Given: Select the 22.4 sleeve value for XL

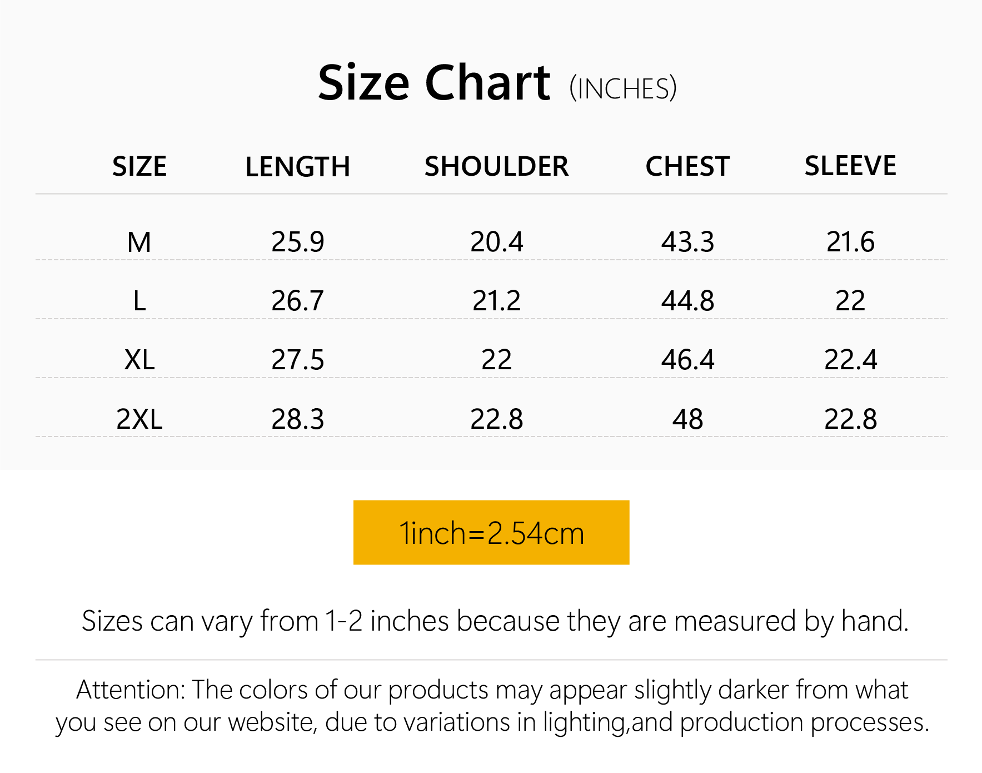Looking at the screenshot, I should click(850, 360).
